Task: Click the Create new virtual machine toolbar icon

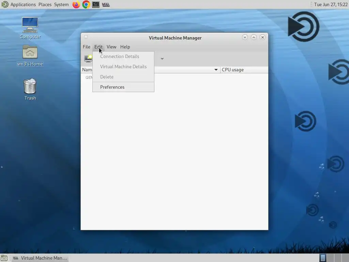Action: pos(88,59)
